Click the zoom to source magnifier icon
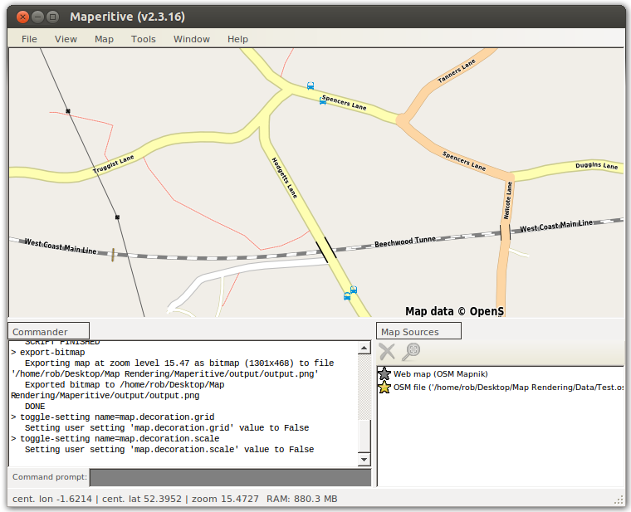The height and width of the screenshot is (512, 631). point(411,352)
